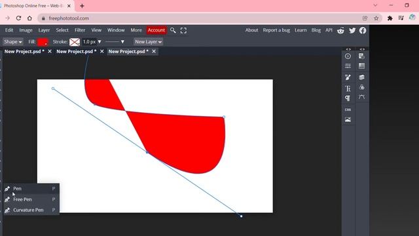Open the Swatches panel icon
Viewport: 419px width, 236px height.
361,66
